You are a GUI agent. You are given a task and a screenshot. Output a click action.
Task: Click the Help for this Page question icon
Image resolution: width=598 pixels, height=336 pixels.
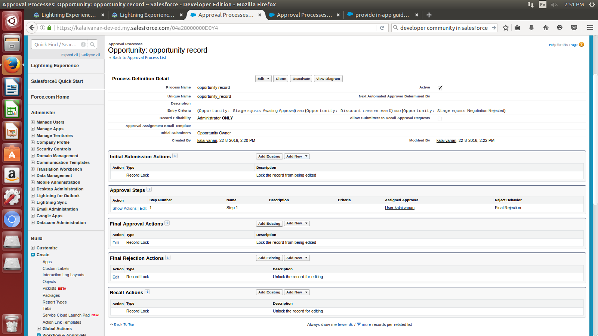tap(581, 44)
